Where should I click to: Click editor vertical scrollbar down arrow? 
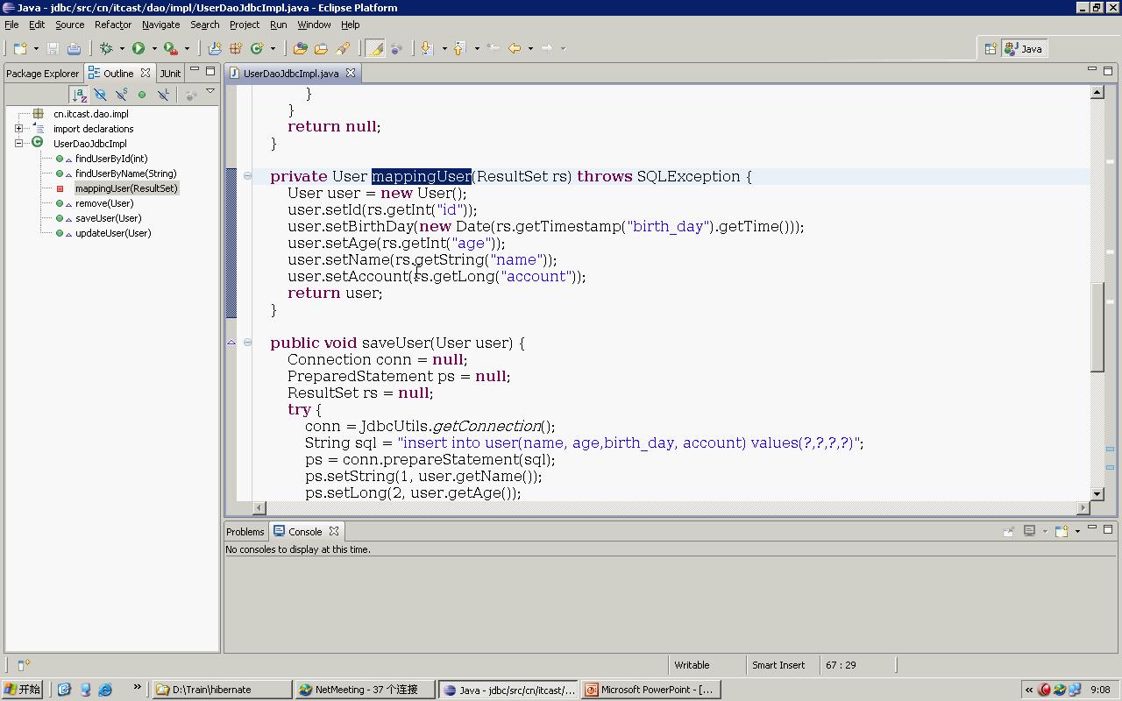coord(1097,494)
